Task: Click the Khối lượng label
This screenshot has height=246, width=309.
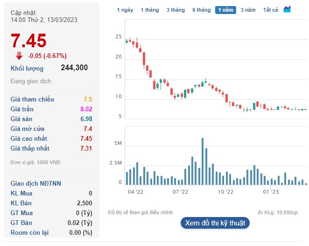Action: point(27,68)
